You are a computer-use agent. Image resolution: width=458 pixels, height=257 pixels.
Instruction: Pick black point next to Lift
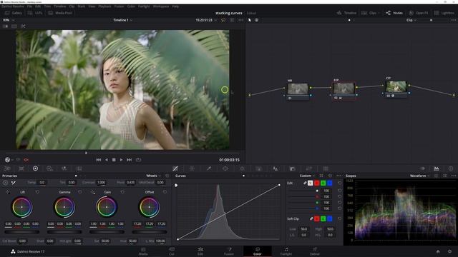tap(8, 192)
